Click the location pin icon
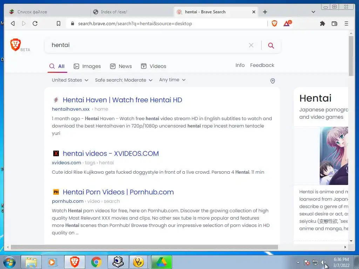359x269 pixels. [x=272, y=81]
